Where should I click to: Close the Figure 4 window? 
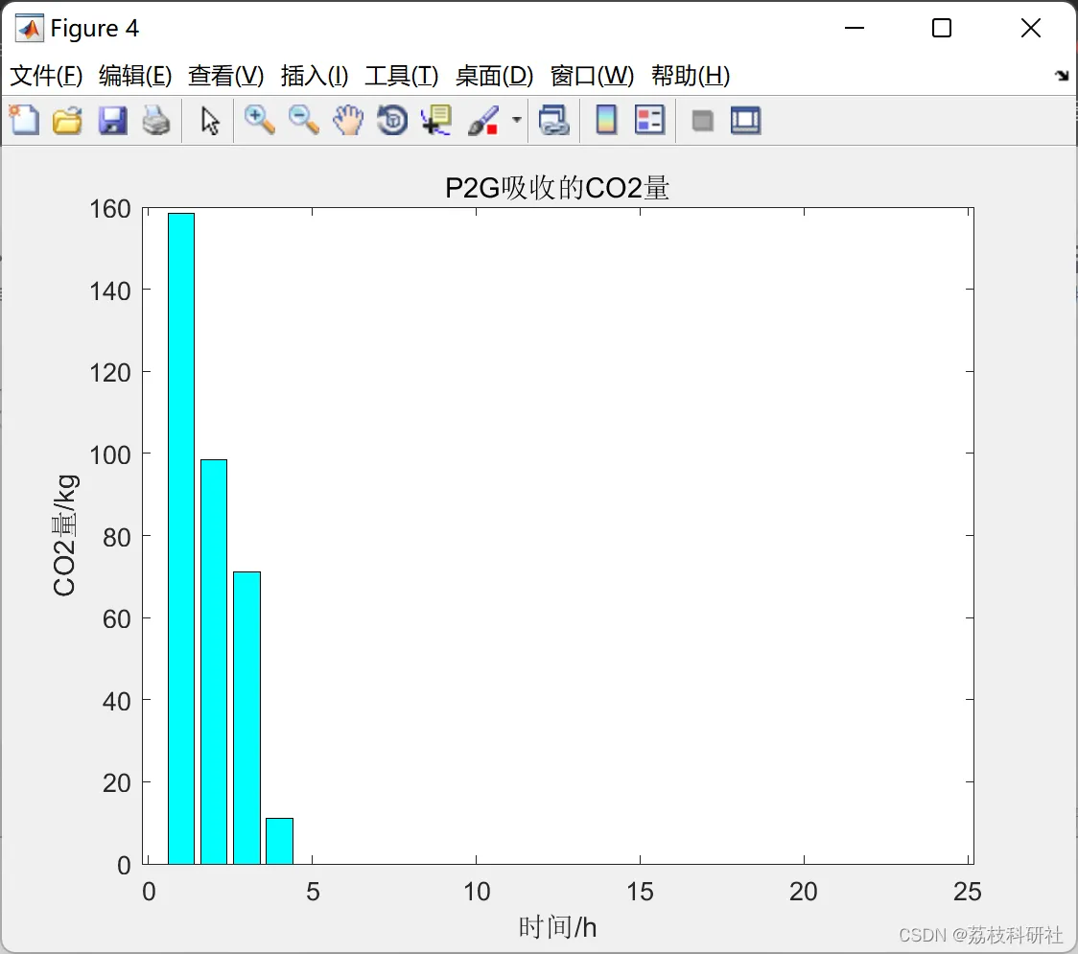[x=1031, y=28]
